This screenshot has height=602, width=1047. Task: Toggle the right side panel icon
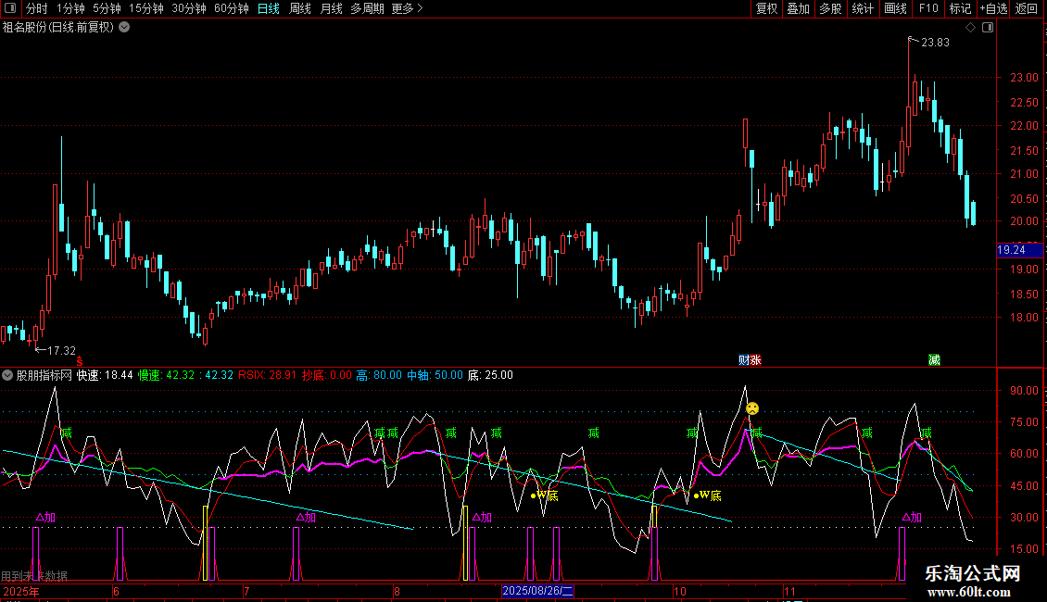987,28
